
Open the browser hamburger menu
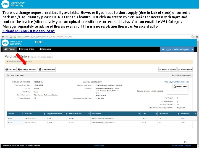(x=197, y=37)
